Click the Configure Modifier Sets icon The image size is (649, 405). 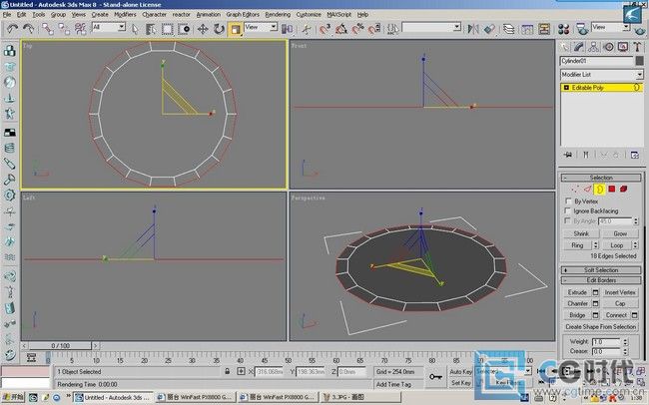pos(635,155)
